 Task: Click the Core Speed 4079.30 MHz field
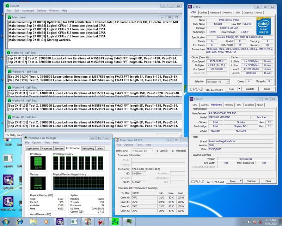216,61
